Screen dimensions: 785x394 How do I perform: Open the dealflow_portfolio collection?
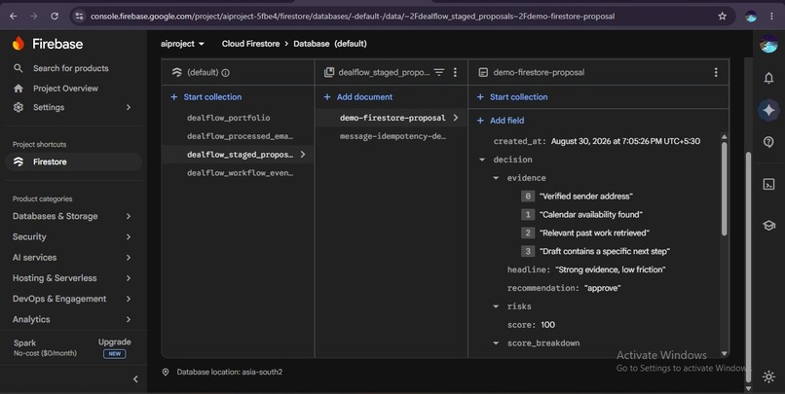click(x=228, y=118)
